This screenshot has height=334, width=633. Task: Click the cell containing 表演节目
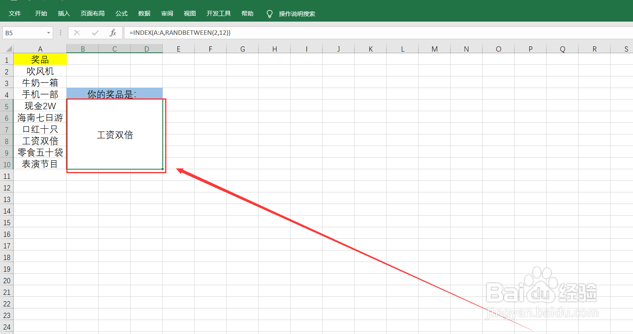click(40, 164)
